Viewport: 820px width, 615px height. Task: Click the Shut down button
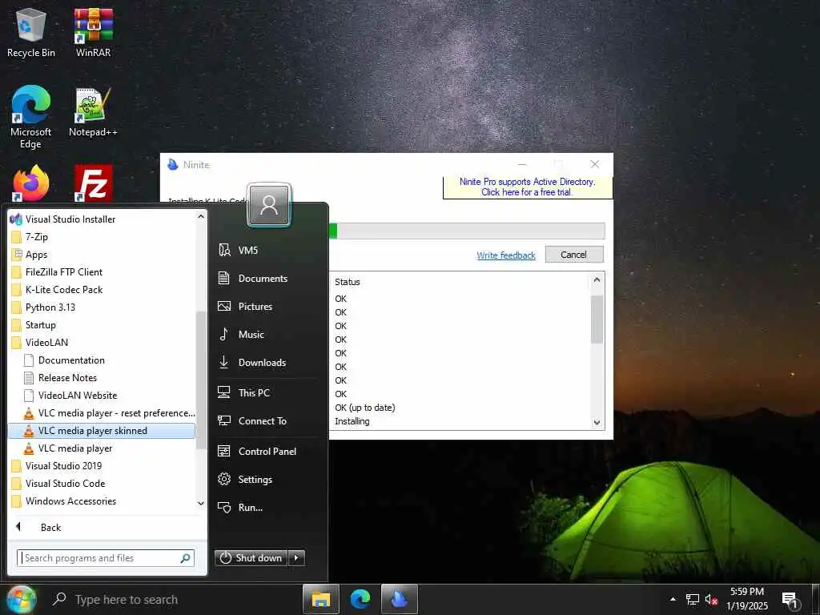coord(251,558)
